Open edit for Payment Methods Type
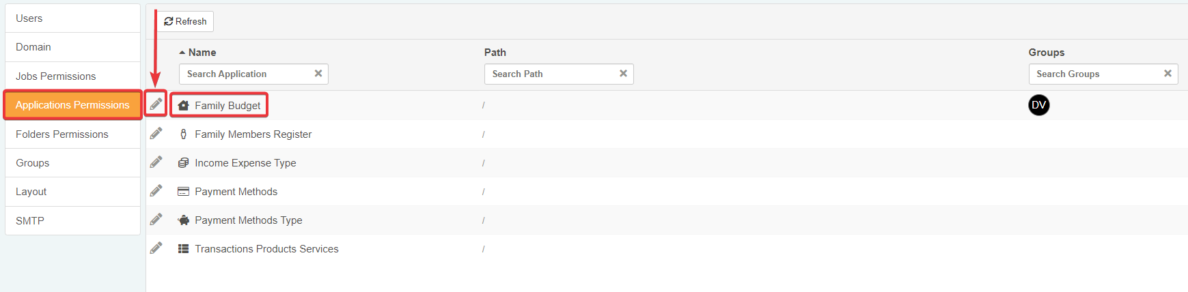This screenshot has width=1188, height=292. [x=156, y=220]
